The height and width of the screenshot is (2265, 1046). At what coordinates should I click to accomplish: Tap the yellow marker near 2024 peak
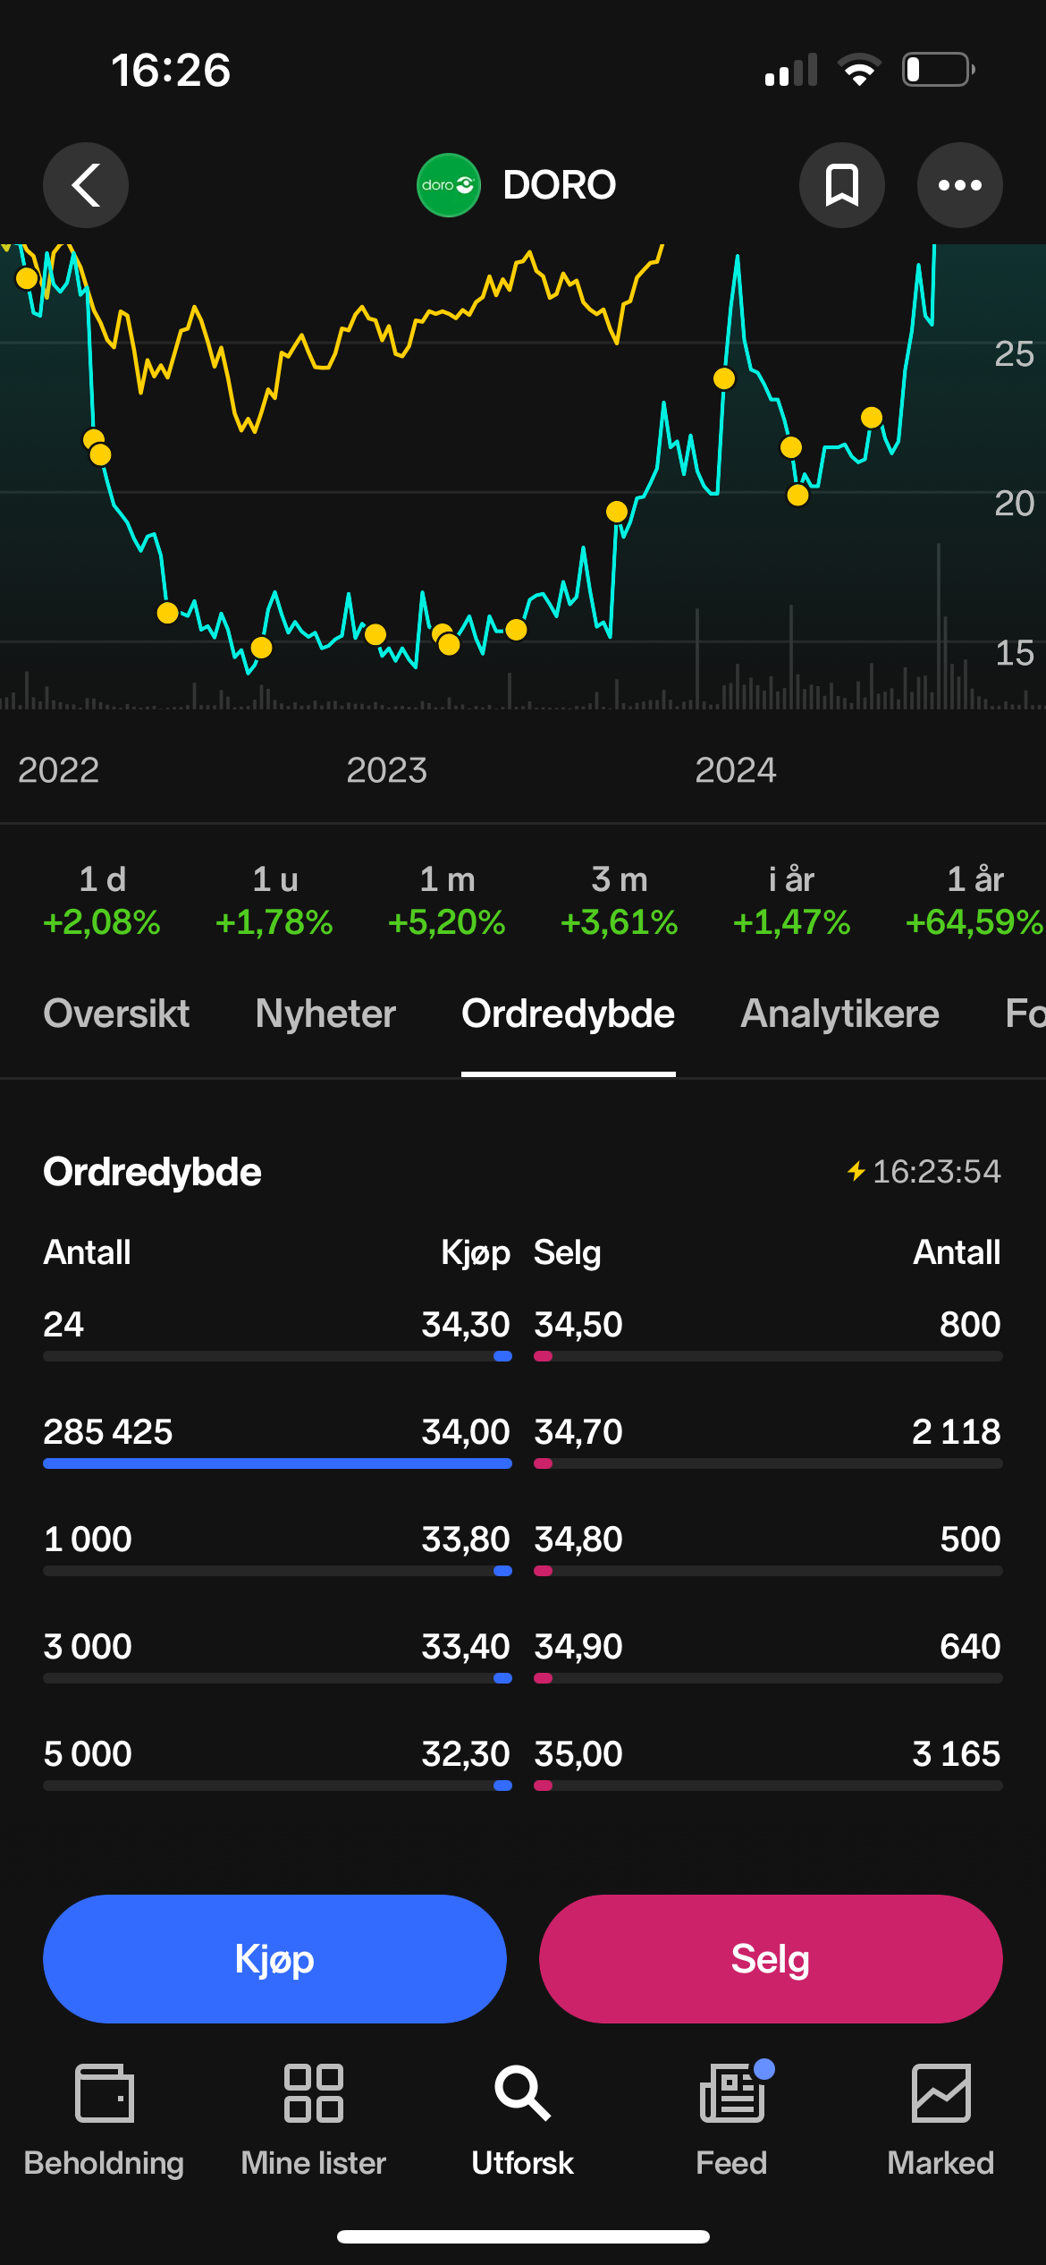pos(724,378)
